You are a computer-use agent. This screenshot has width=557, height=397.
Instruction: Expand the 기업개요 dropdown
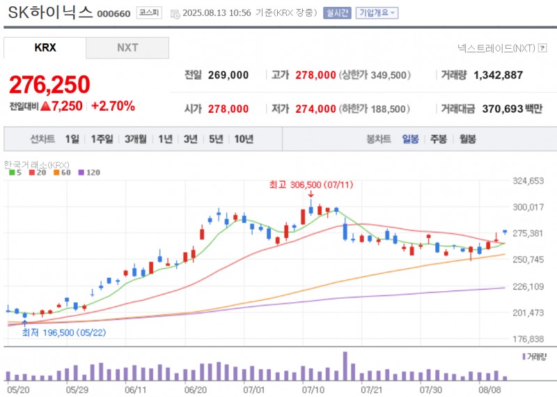click(x=377, y=13)
